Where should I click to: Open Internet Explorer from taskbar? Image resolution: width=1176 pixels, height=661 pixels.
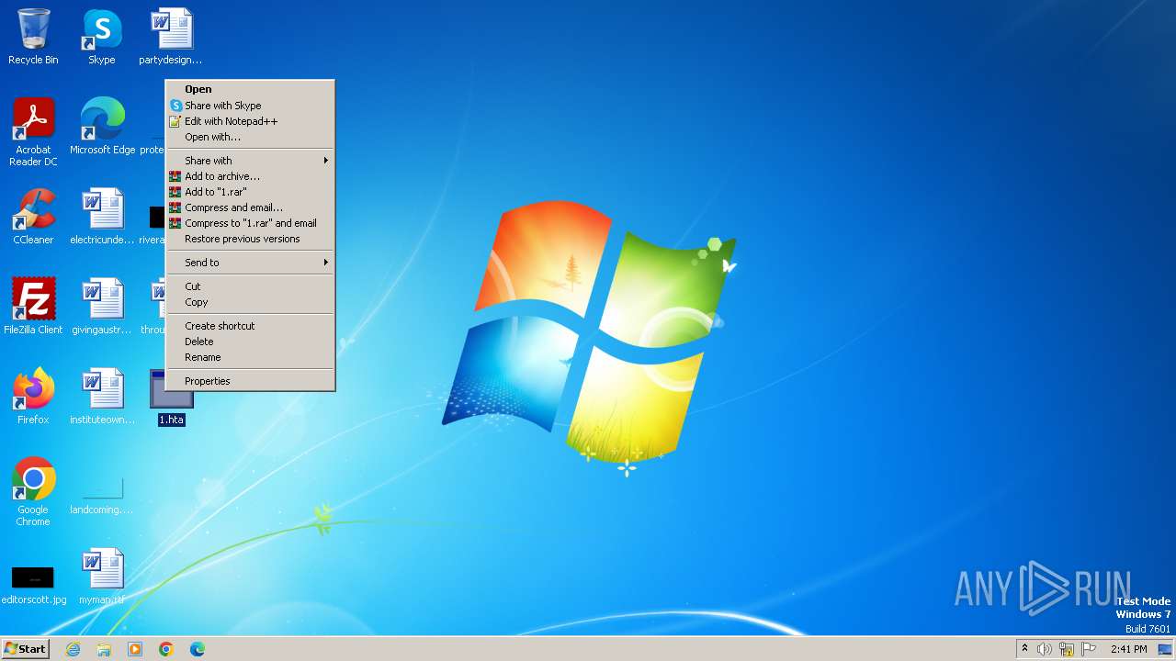[x=73, y=649]
